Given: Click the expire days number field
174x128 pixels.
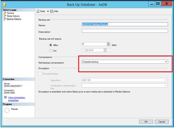Looking at the screenshot, I should pyautogui.click(x=94, y=44).
